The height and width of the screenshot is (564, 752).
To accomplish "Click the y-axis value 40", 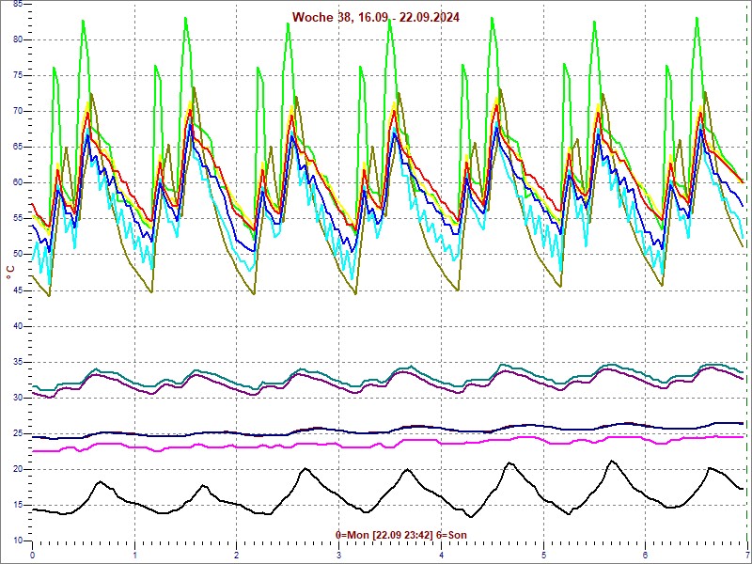I will (17, 326).
